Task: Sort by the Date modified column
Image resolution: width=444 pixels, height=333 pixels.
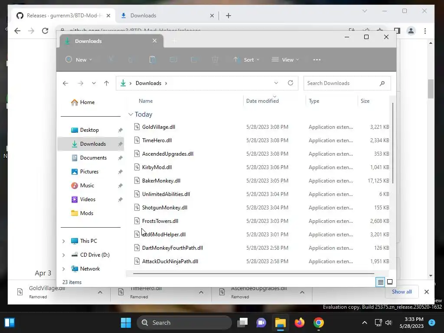Action: 262,101
